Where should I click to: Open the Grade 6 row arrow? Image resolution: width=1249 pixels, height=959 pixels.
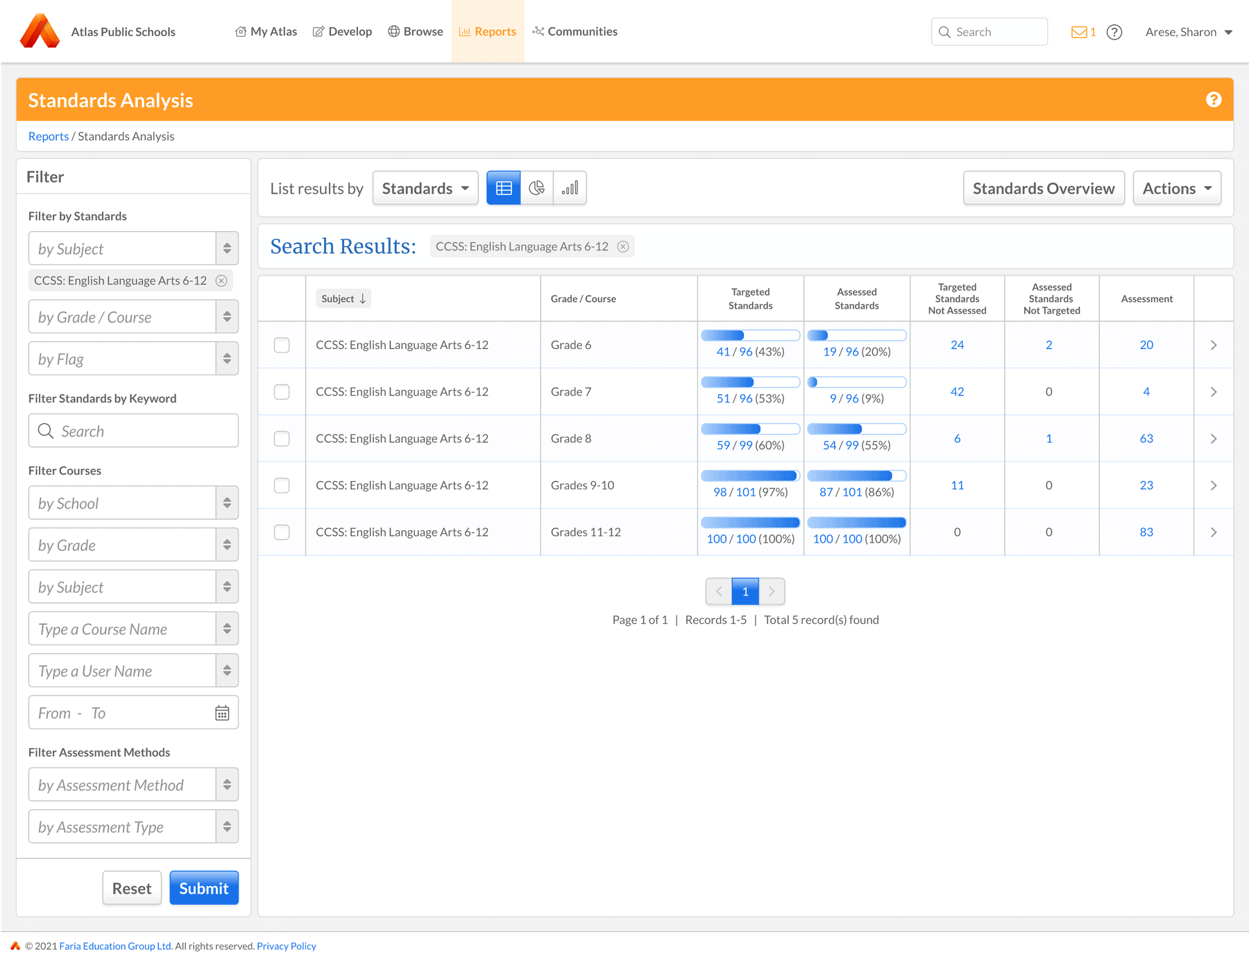1214,345
